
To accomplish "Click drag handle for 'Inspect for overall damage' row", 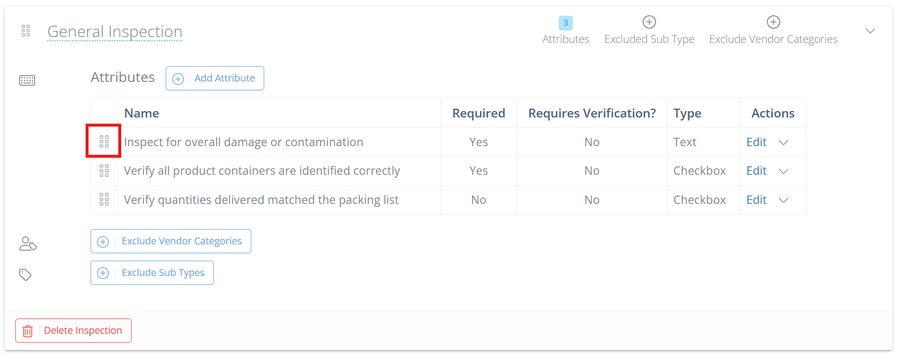I will [x=104, y=142].
